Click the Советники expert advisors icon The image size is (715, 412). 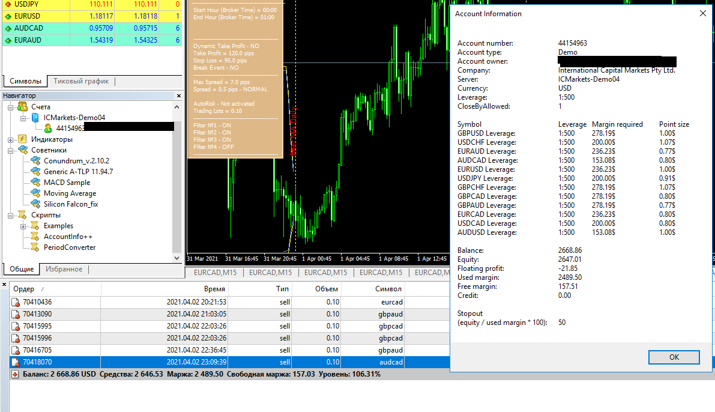[23, 150]
